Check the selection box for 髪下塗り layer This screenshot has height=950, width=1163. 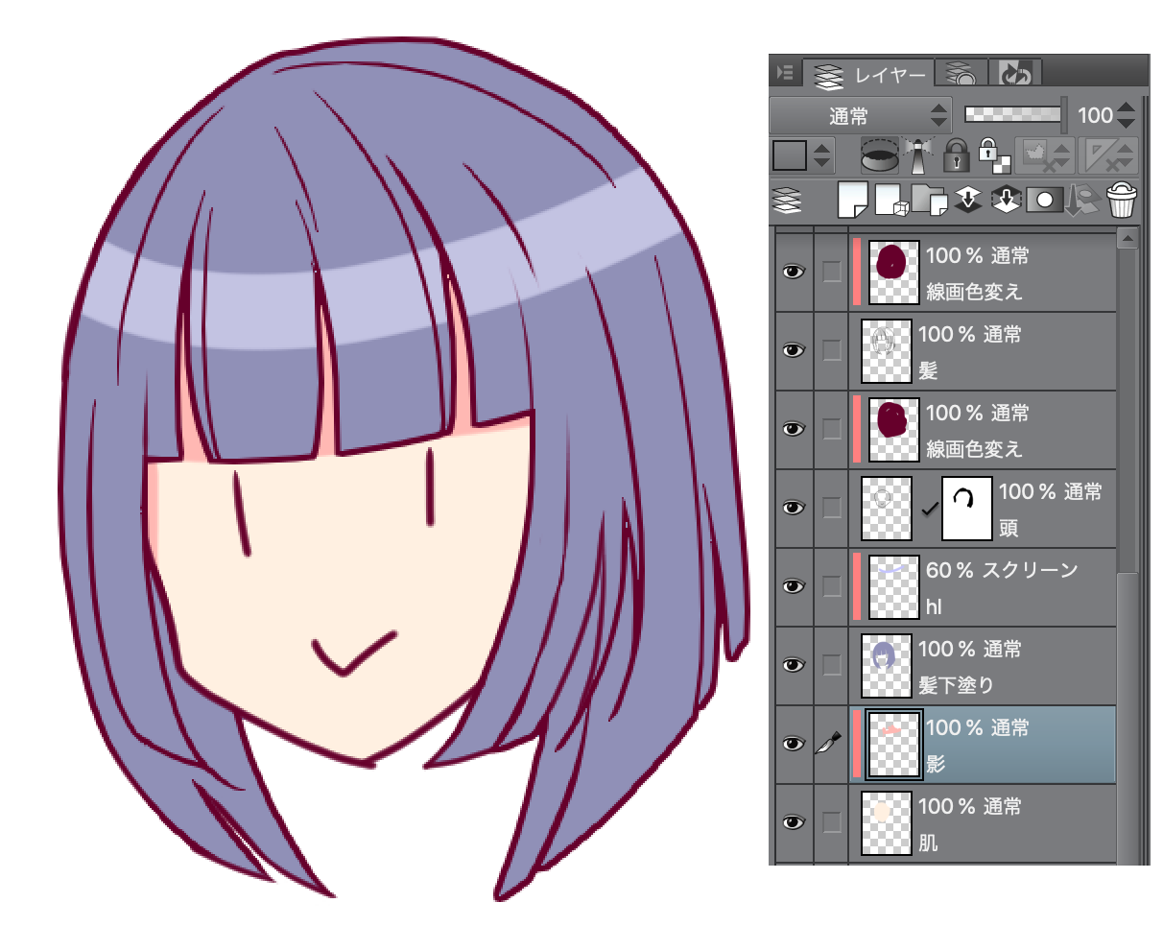831,666
